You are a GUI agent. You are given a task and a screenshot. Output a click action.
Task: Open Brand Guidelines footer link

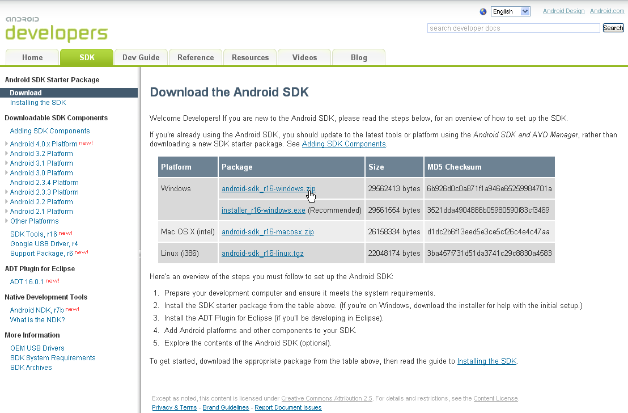[226, 407]
